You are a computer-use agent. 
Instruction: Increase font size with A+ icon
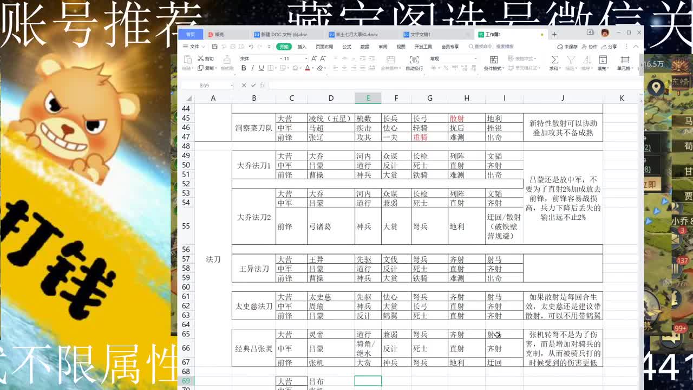315,58
